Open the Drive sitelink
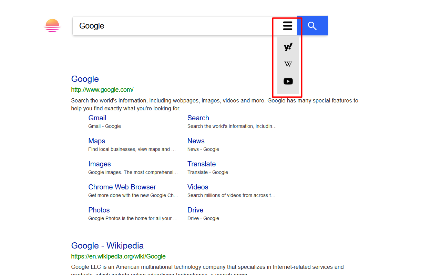The width and height of the screenshot is (441, 275). 195,210
